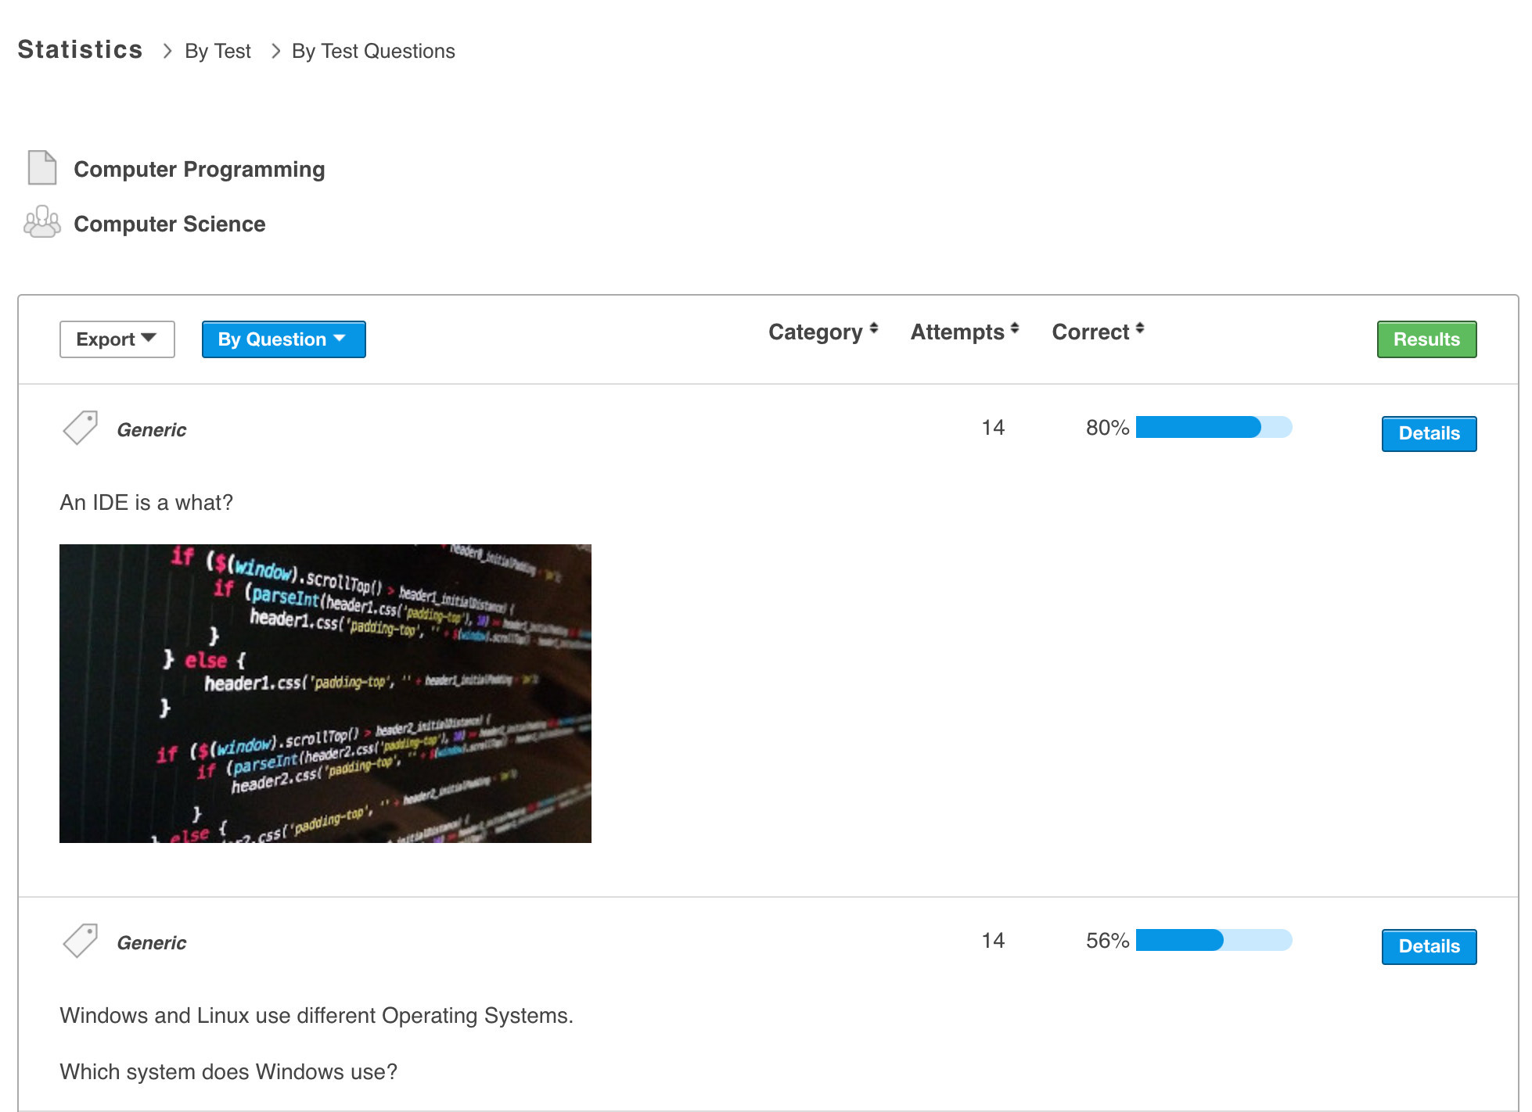Click the Computer Science group icon
This screenshot has height=1112, width=1532.
coord(41,222)
